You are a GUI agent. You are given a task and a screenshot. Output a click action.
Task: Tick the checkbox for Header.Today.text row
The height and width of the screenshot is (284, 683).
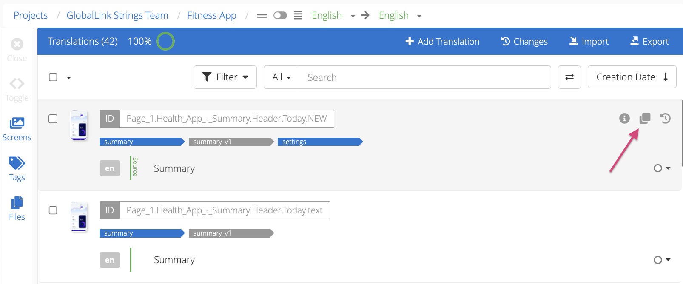[53, 210]
